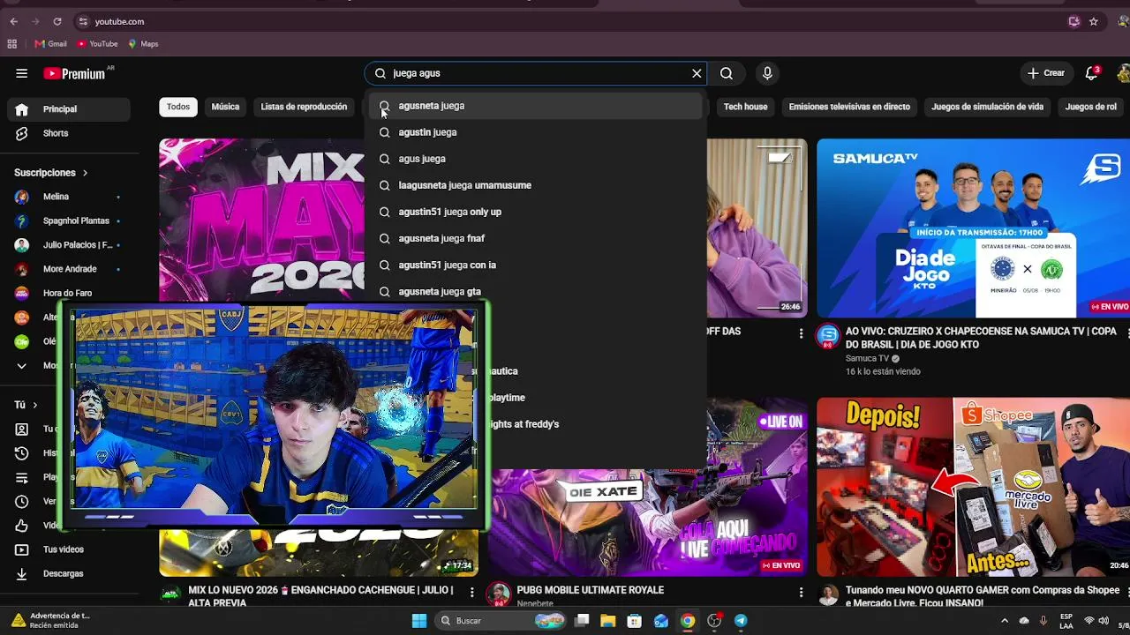The image size is (1130, 635).
Task: Click the install app icon in address bar
Action: (1074, 21)
